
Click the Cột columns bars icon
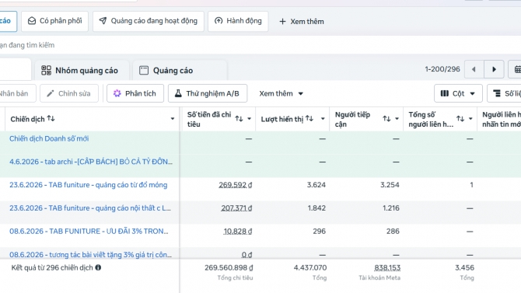tap(445, 93)
